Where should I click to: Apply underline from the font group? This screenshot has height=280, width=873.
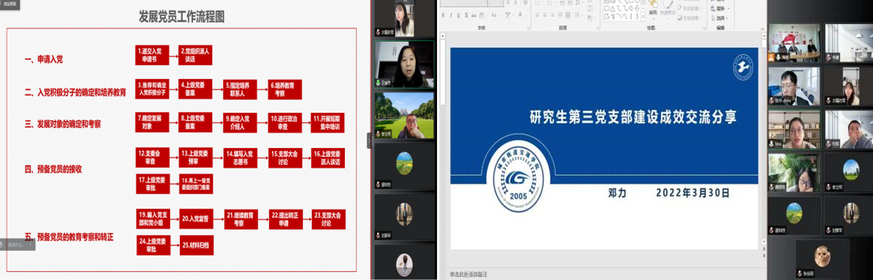(x=458, y=15)
